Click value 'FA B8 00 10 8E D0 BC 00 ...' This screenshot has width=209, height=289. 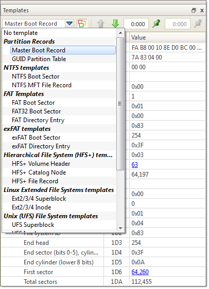[x=167, y=48]
